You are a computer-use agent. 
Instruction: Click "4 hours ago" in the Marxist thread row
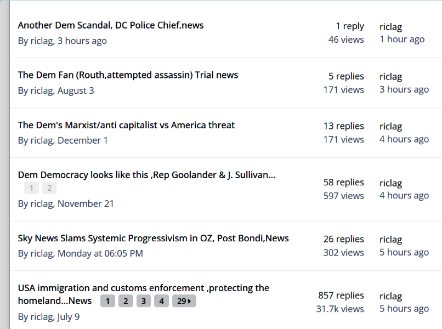[404, 139]
